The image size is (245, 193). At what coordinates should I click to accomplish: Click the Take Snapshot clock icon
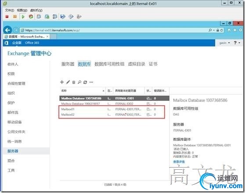39,16
